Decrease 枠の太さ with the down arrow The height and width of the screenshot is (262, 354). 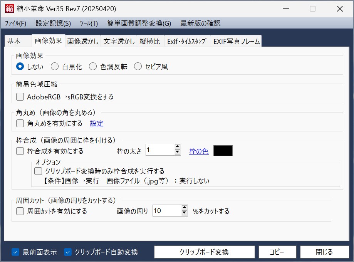[x=178, y=152]
